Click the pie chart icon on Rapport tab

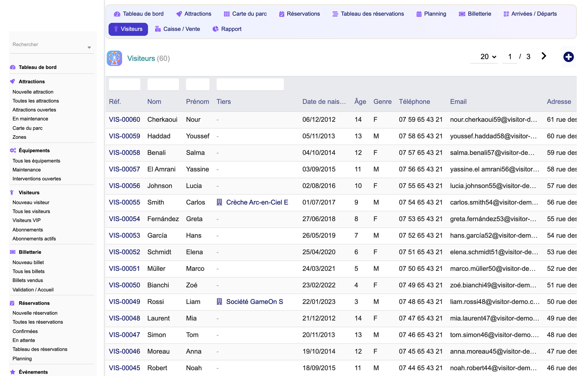click(x=215, y=29)
